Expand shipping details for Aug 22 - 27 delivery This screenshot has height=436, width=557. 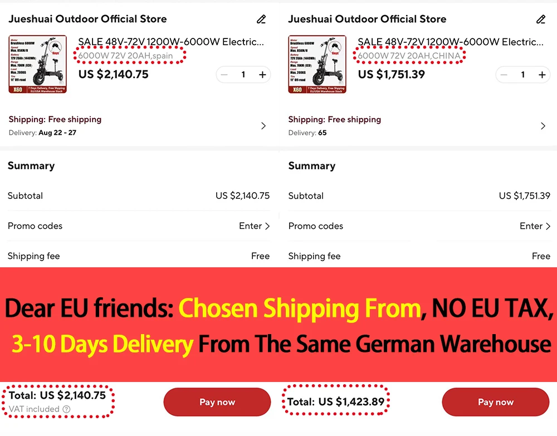point(263,126)
